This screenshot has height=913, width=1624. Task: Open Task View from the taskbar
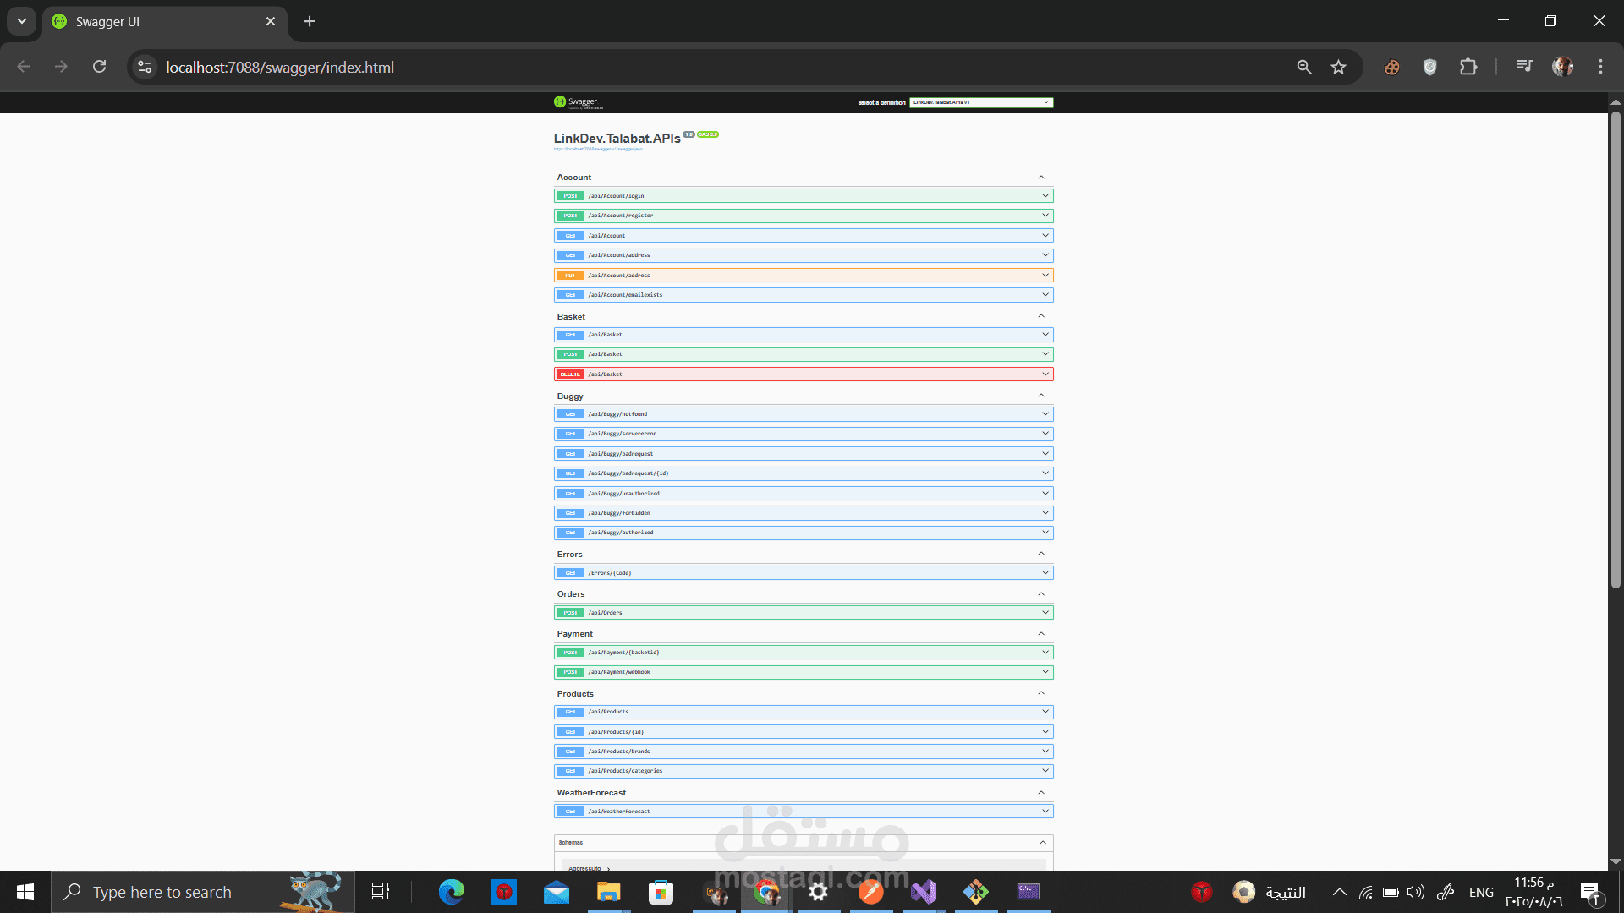381,892
